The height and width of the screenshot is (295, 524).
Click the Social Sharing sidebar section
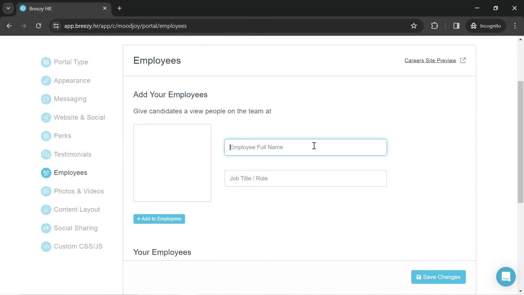coord(76,228)
